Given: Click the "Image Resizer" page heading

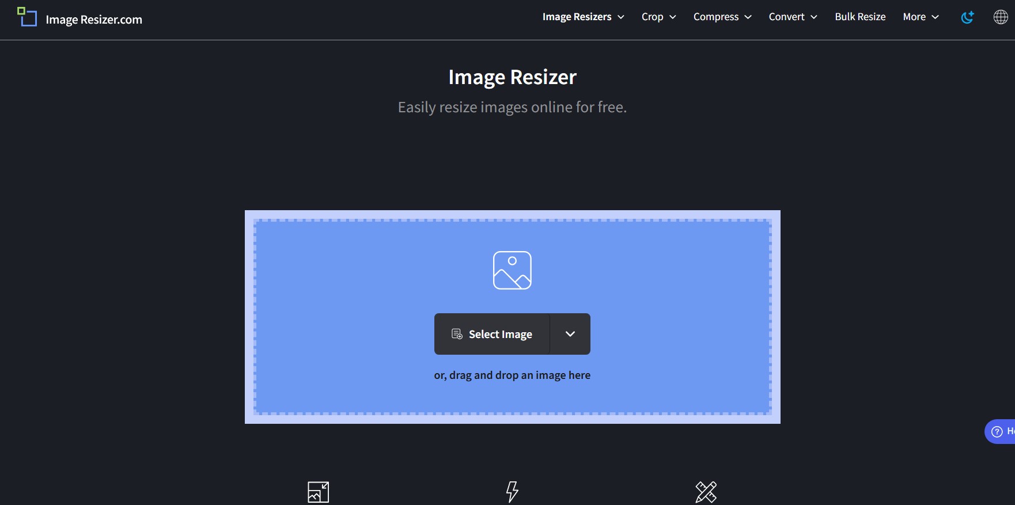Looking at the screenshot, I should coord(512,77).
